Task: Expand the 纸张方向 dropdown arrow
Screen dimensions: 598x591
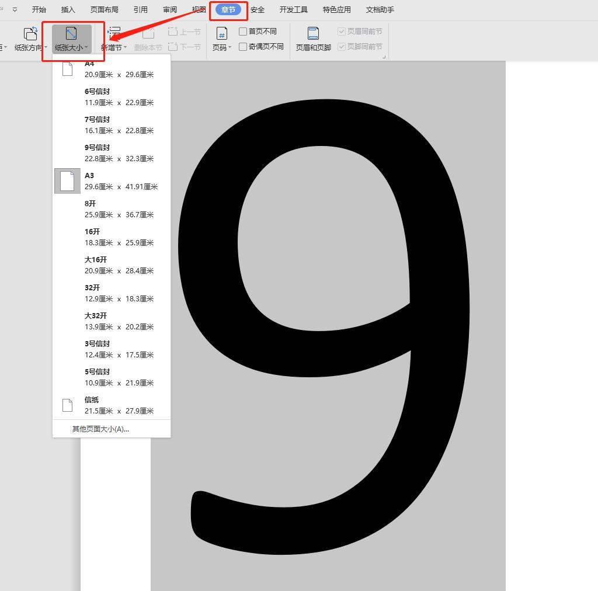Action: 46,48
